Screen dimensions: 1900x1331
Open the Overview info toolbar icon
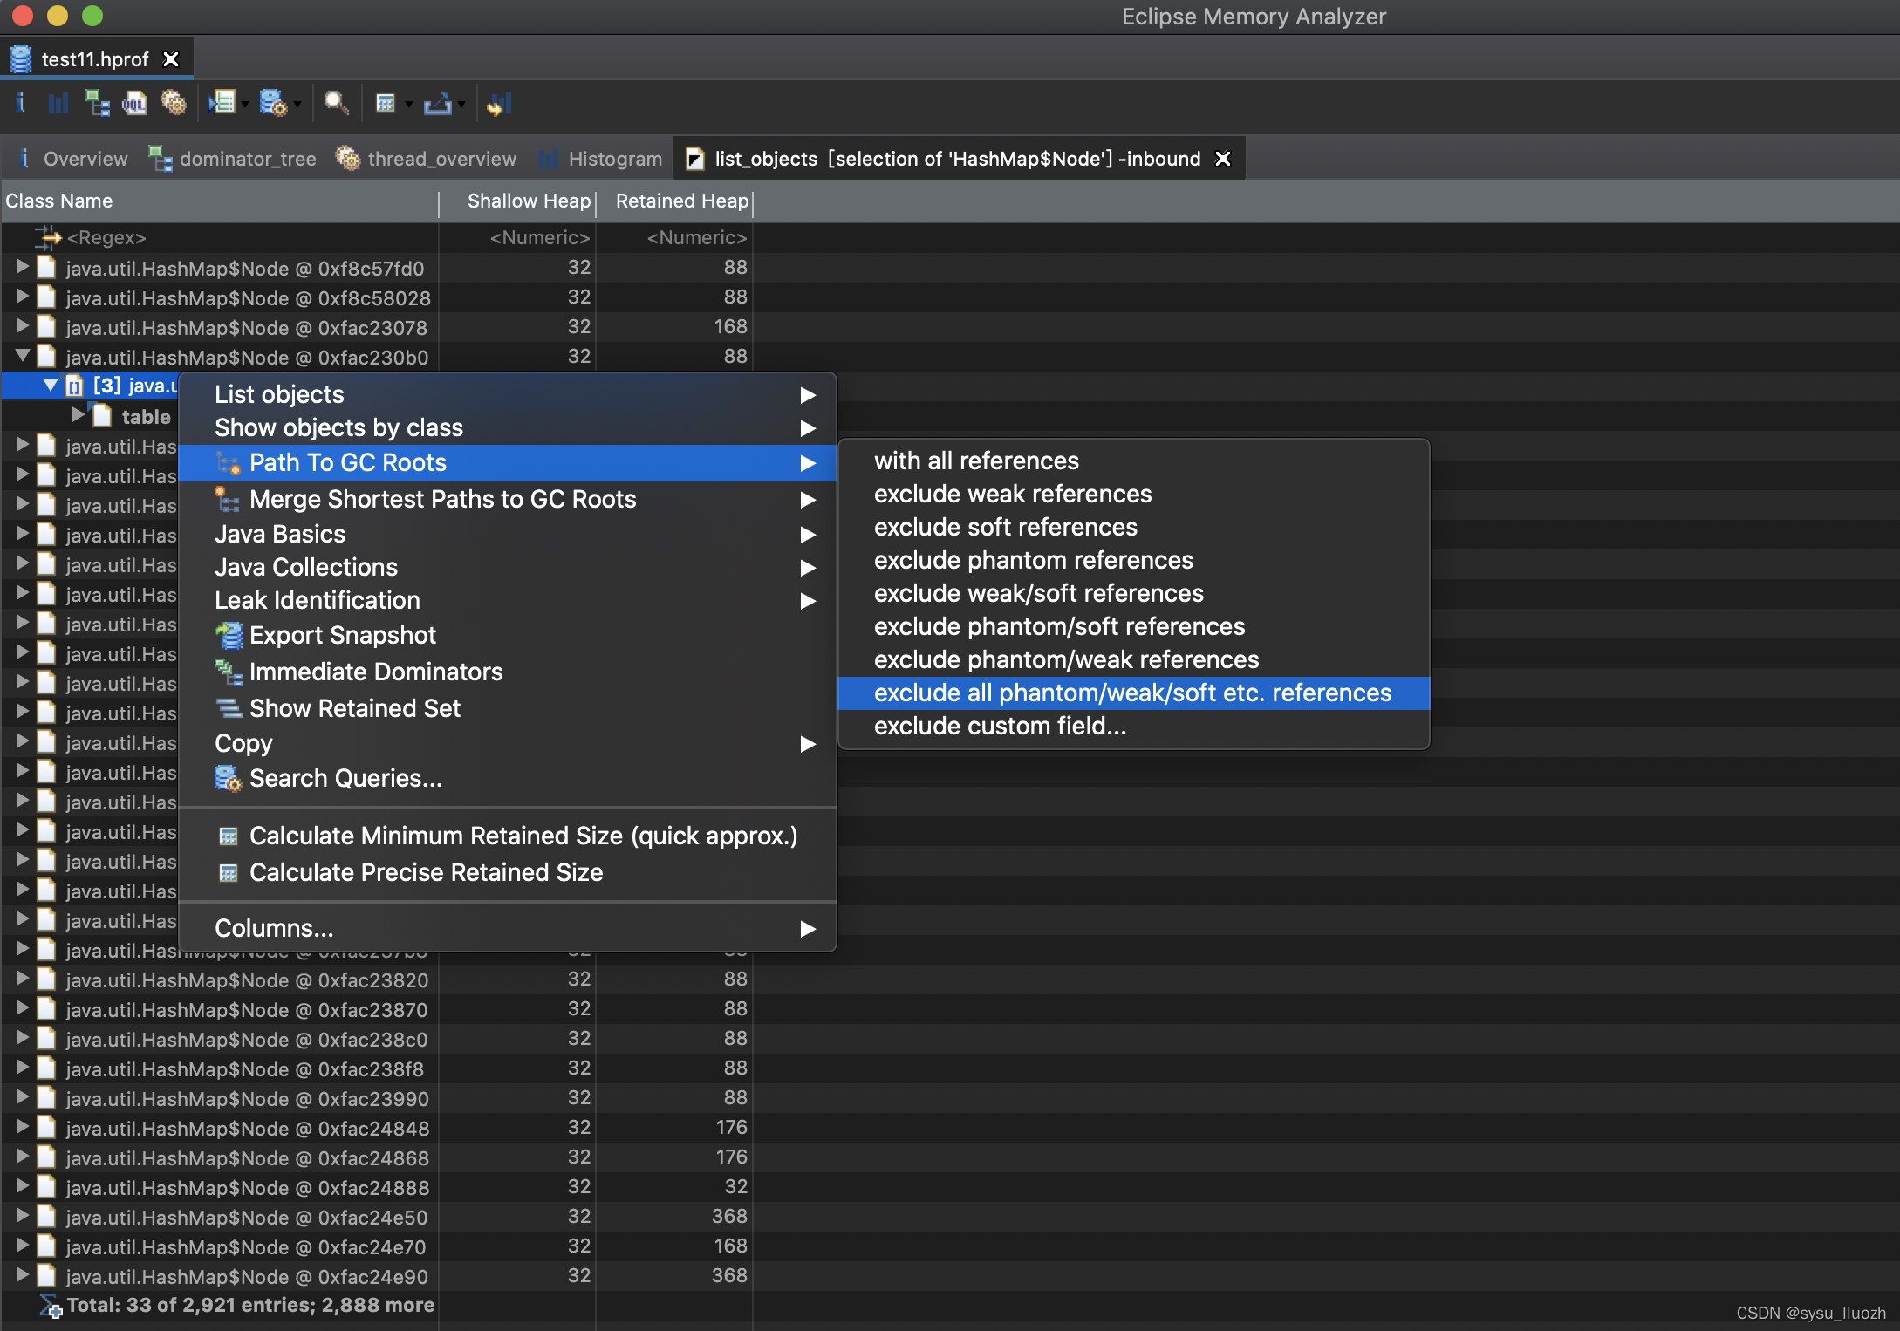(x=20, y=104)
